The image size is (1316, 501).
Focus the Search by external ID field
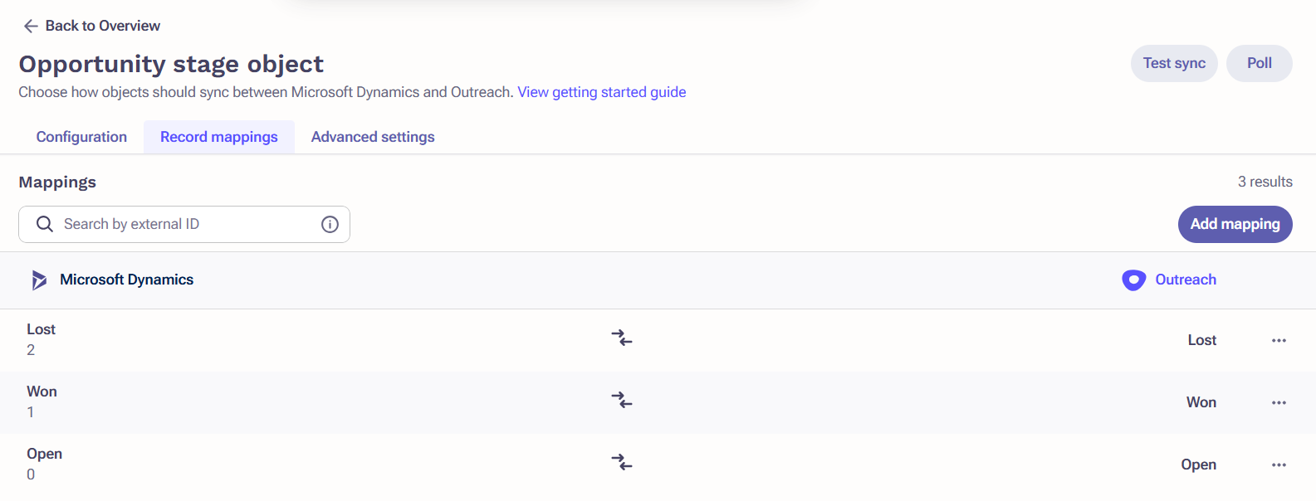tap(184, 224)
